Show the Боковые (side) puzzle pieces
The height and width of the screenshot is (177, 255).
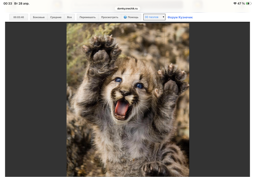(39, 17)
